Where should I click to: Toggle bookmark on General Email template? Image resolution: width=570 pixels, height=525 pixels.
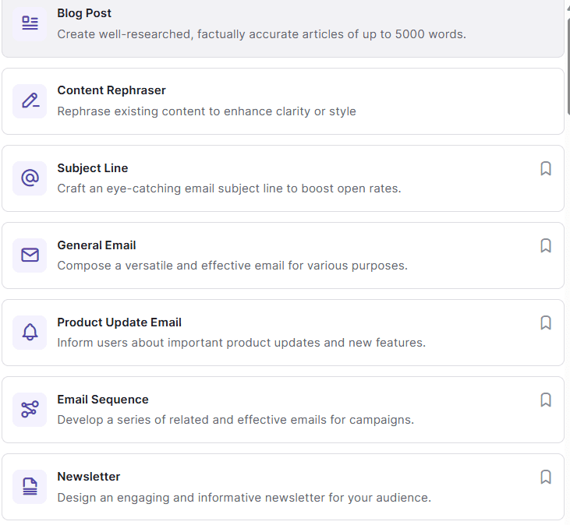546,245
